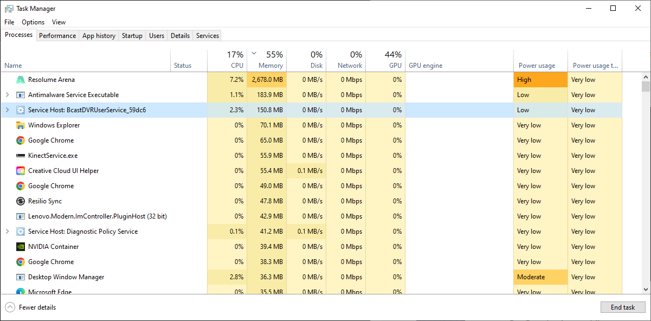Click the Lenovo ImController PluginHost icon
The height and width of the screenshot is (321, 651).
(21, 216)
